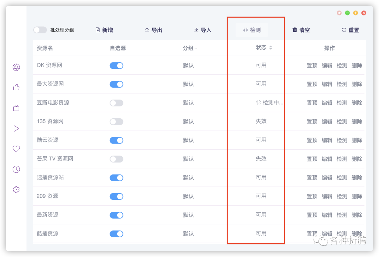Image resolution: width=379 pixels, height=257 pixels.
Task: Open the aperture/movies icon in sidebar
Action: pyautogui.click(x=16, y=67)
